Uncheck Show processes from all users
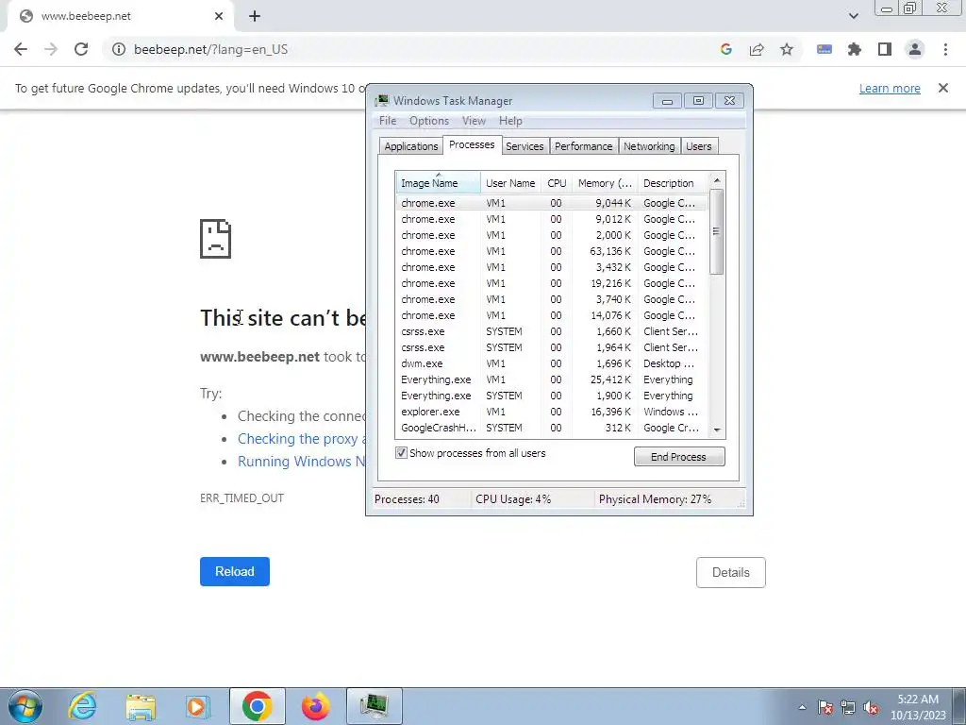 click(401, 453)
